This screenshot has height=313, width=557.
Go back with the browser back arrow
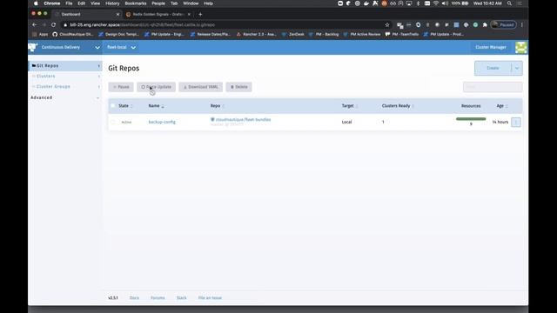coord(35,25)
